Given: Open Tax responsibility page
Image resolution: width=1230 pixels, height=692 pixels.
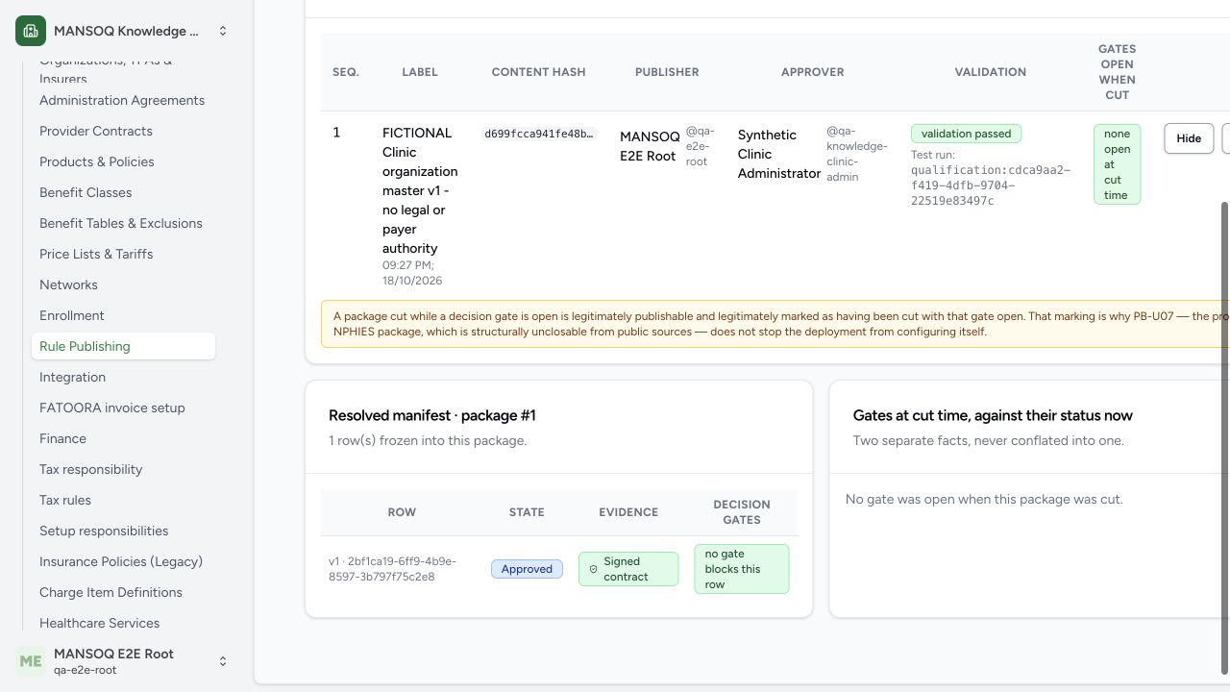Looking at the screenshot, I should click(x=91, y=469).
